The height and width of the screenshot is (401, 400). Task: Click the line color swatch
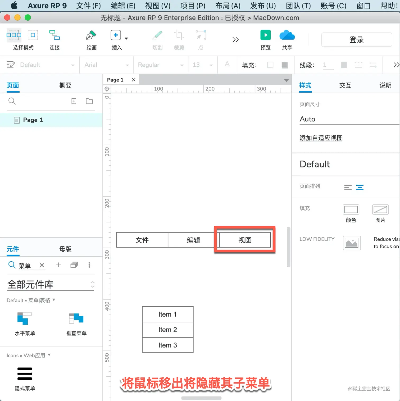click(344, 65)
